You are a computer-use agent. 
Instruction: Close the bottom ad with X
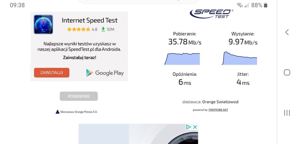[195, 127]
